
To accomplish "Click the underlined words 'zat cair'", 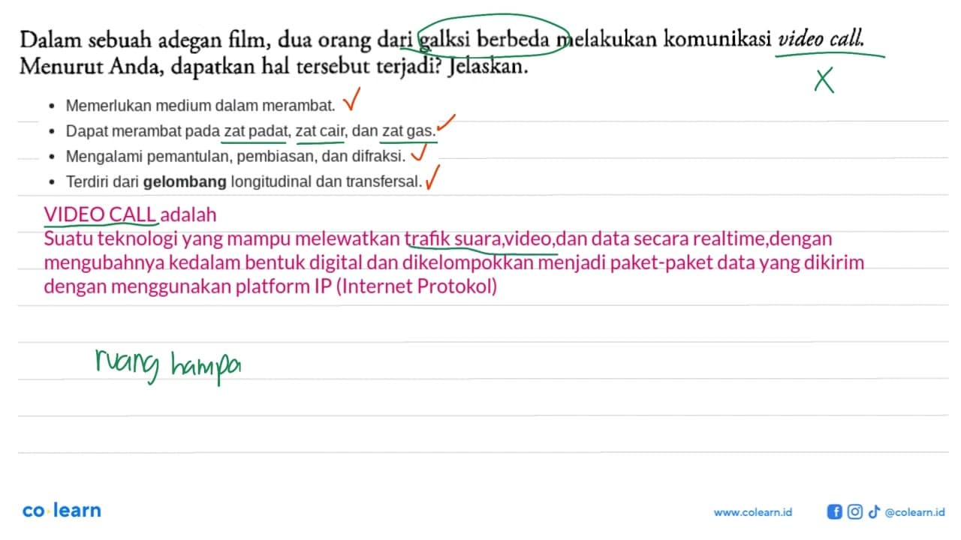I will coord(320,130).
